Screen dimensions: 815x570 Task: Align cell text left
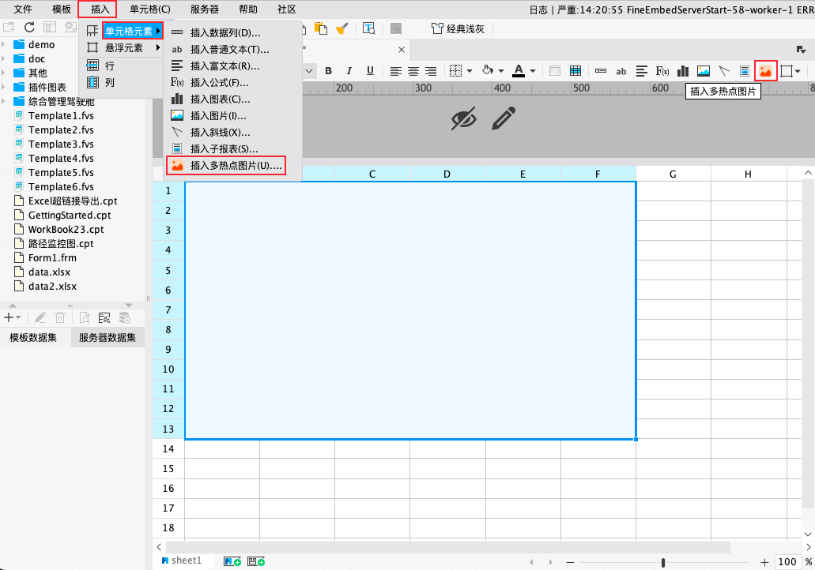click(395, 71)
